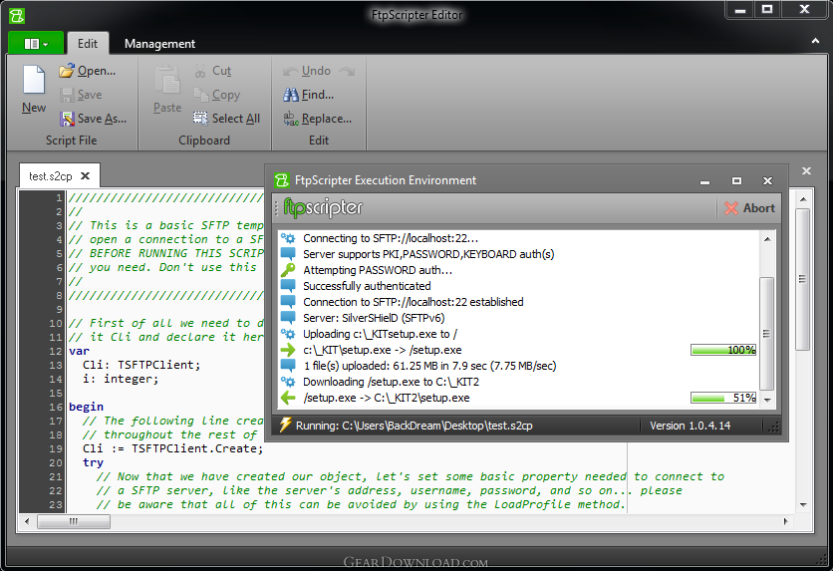
Task: Abort the running script
Action: [749, 208]
